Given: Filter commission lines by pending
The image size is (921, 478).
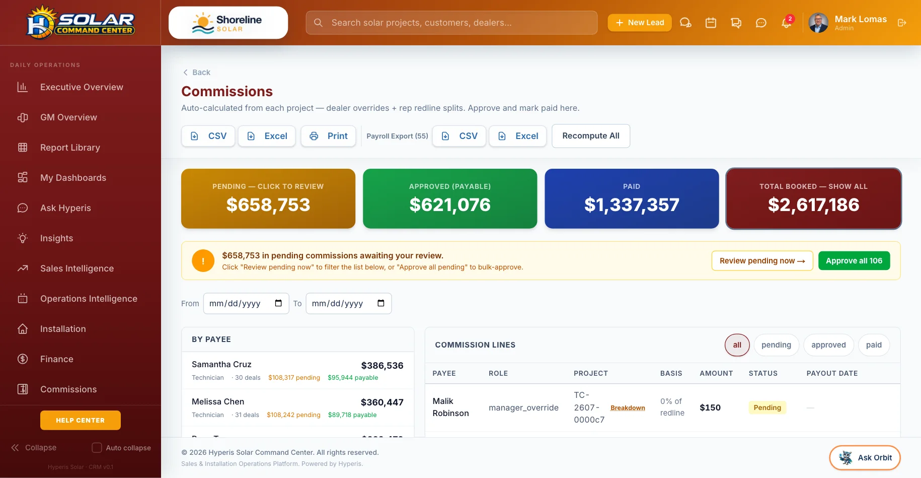Looking at the screenshot, I should (x=776, y=345).
